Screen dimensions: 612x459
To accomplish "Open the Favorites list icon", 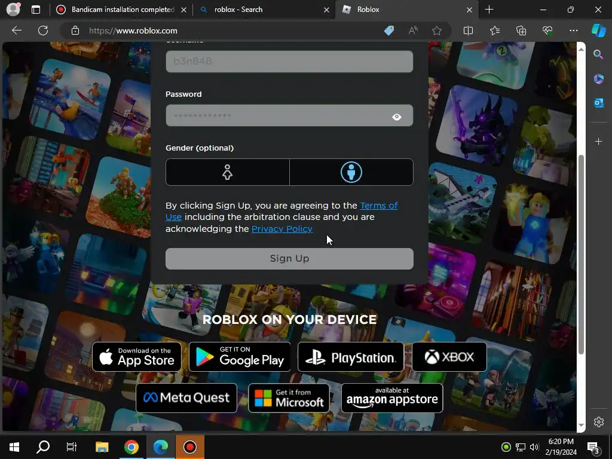I will point(494,30).
